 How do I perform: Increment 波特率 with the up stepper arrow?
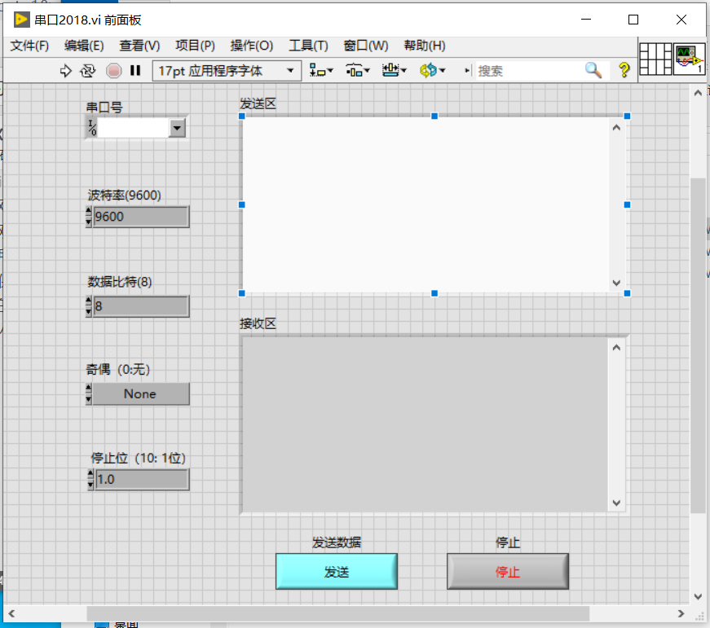88,211
